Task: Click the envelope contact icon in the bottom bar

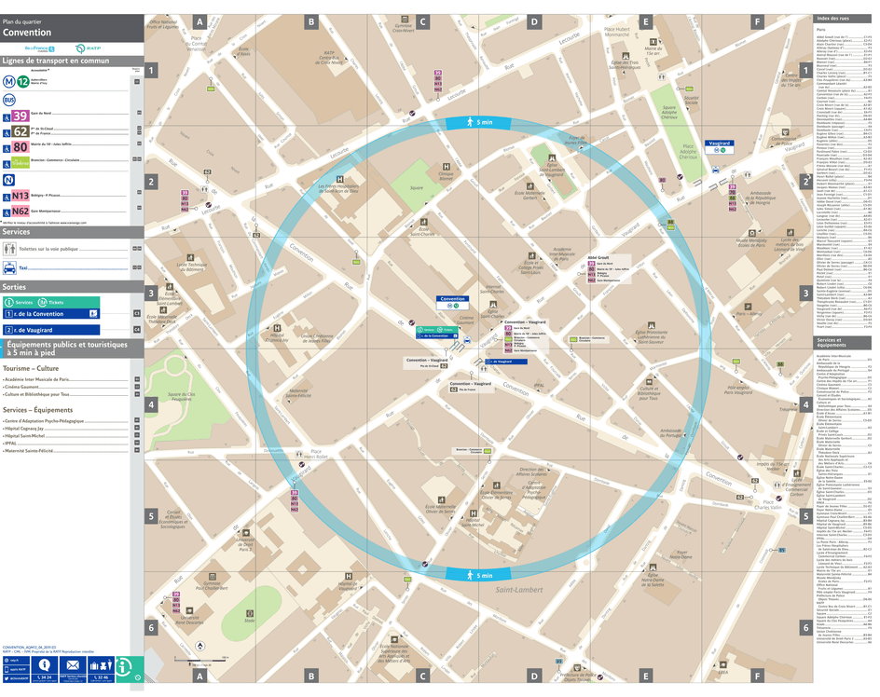Action: pos(73,664)
